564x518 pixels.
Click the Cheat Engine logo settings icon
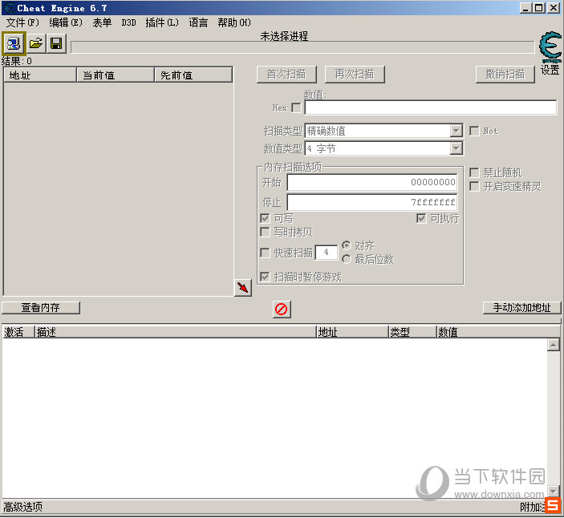[x=550, y=47]
